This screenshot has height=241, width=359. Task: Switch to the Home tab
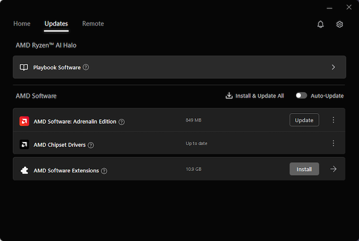(x=22, y=24)
